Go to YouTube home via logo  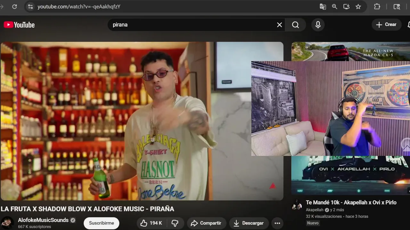(x=19, y=25)
